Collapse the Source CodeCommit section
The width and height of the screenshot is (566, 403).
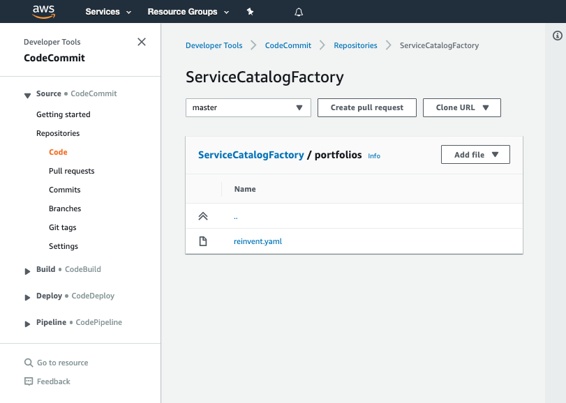pyautogui.click(x=27, y=96)
